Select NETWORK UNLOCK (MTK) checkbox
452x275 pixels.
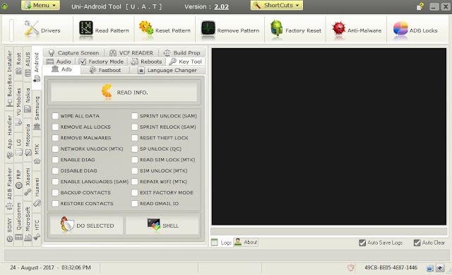click(55, 149)
